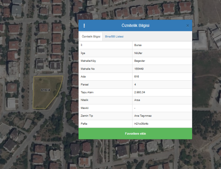Click the Parsel value 4
This screenshot has width=221, height=169.
tap(135, 84)
